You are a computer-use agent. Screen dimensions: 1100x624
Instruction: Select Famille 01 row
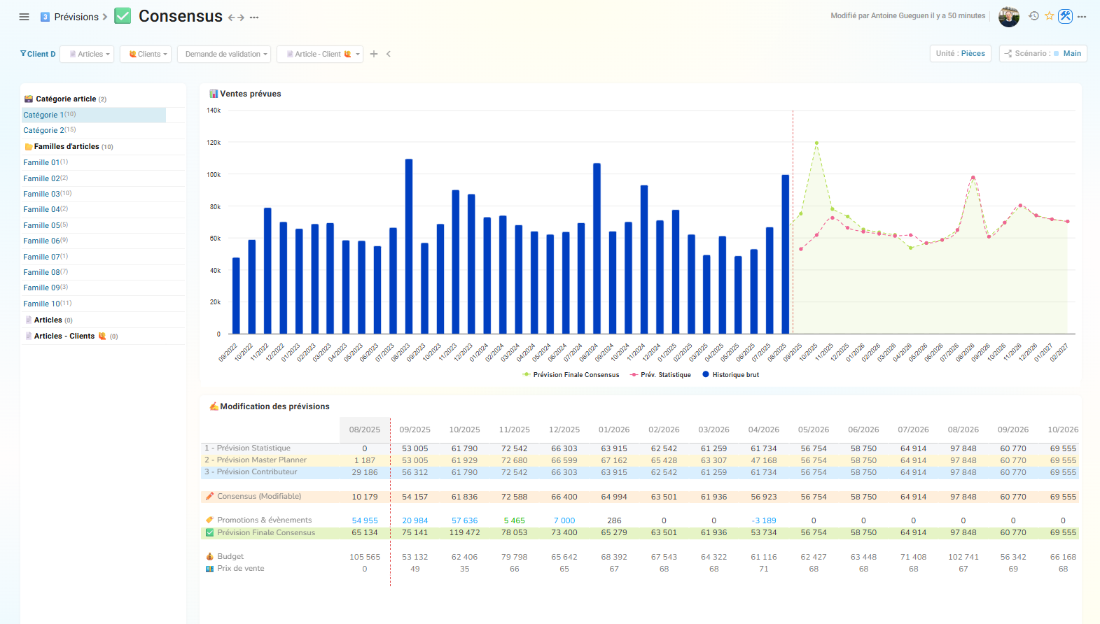click(103, 162)
